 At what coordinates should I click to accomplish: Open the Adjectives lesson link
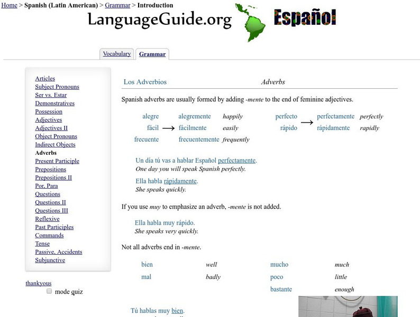click(x=49, y=120)
